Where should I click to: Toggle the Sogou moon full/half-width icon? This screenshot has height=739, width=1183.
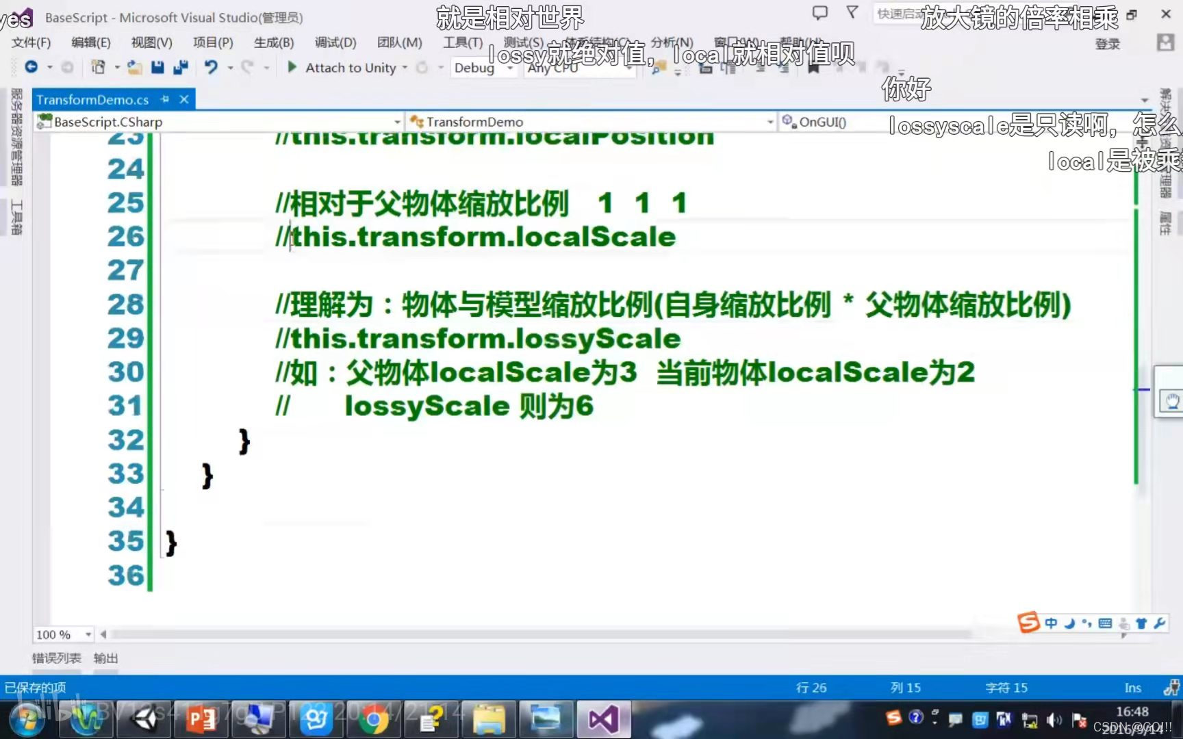(1069, 623)
